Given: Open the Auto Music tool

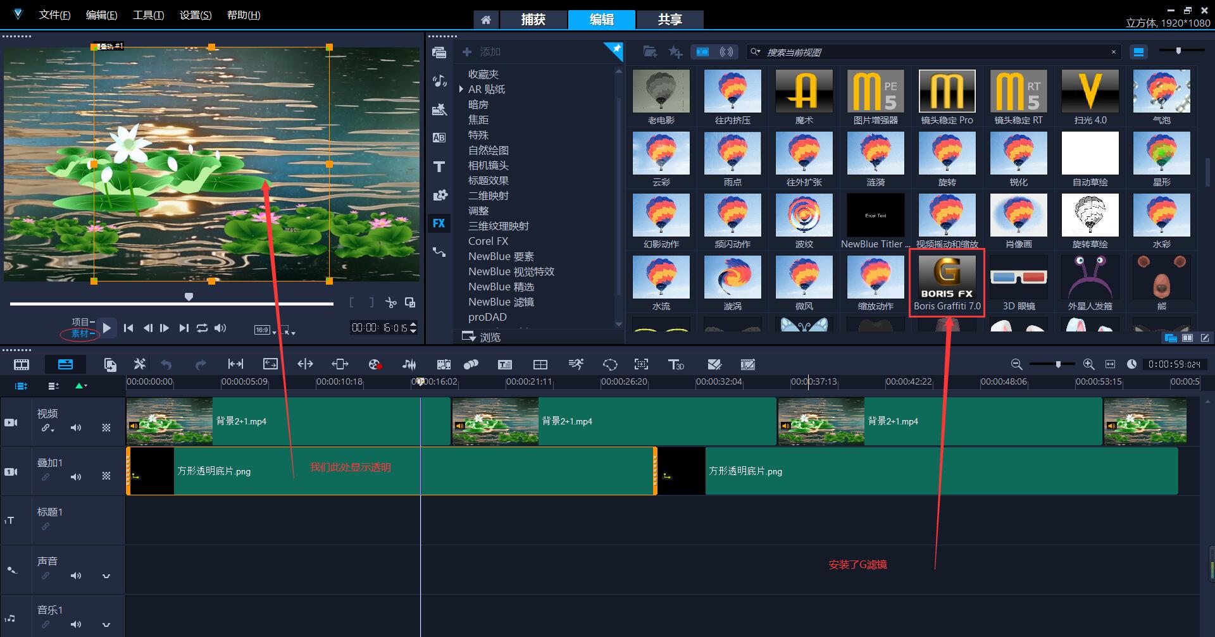Looking at the screenshot, I should [x=444, y=364].
